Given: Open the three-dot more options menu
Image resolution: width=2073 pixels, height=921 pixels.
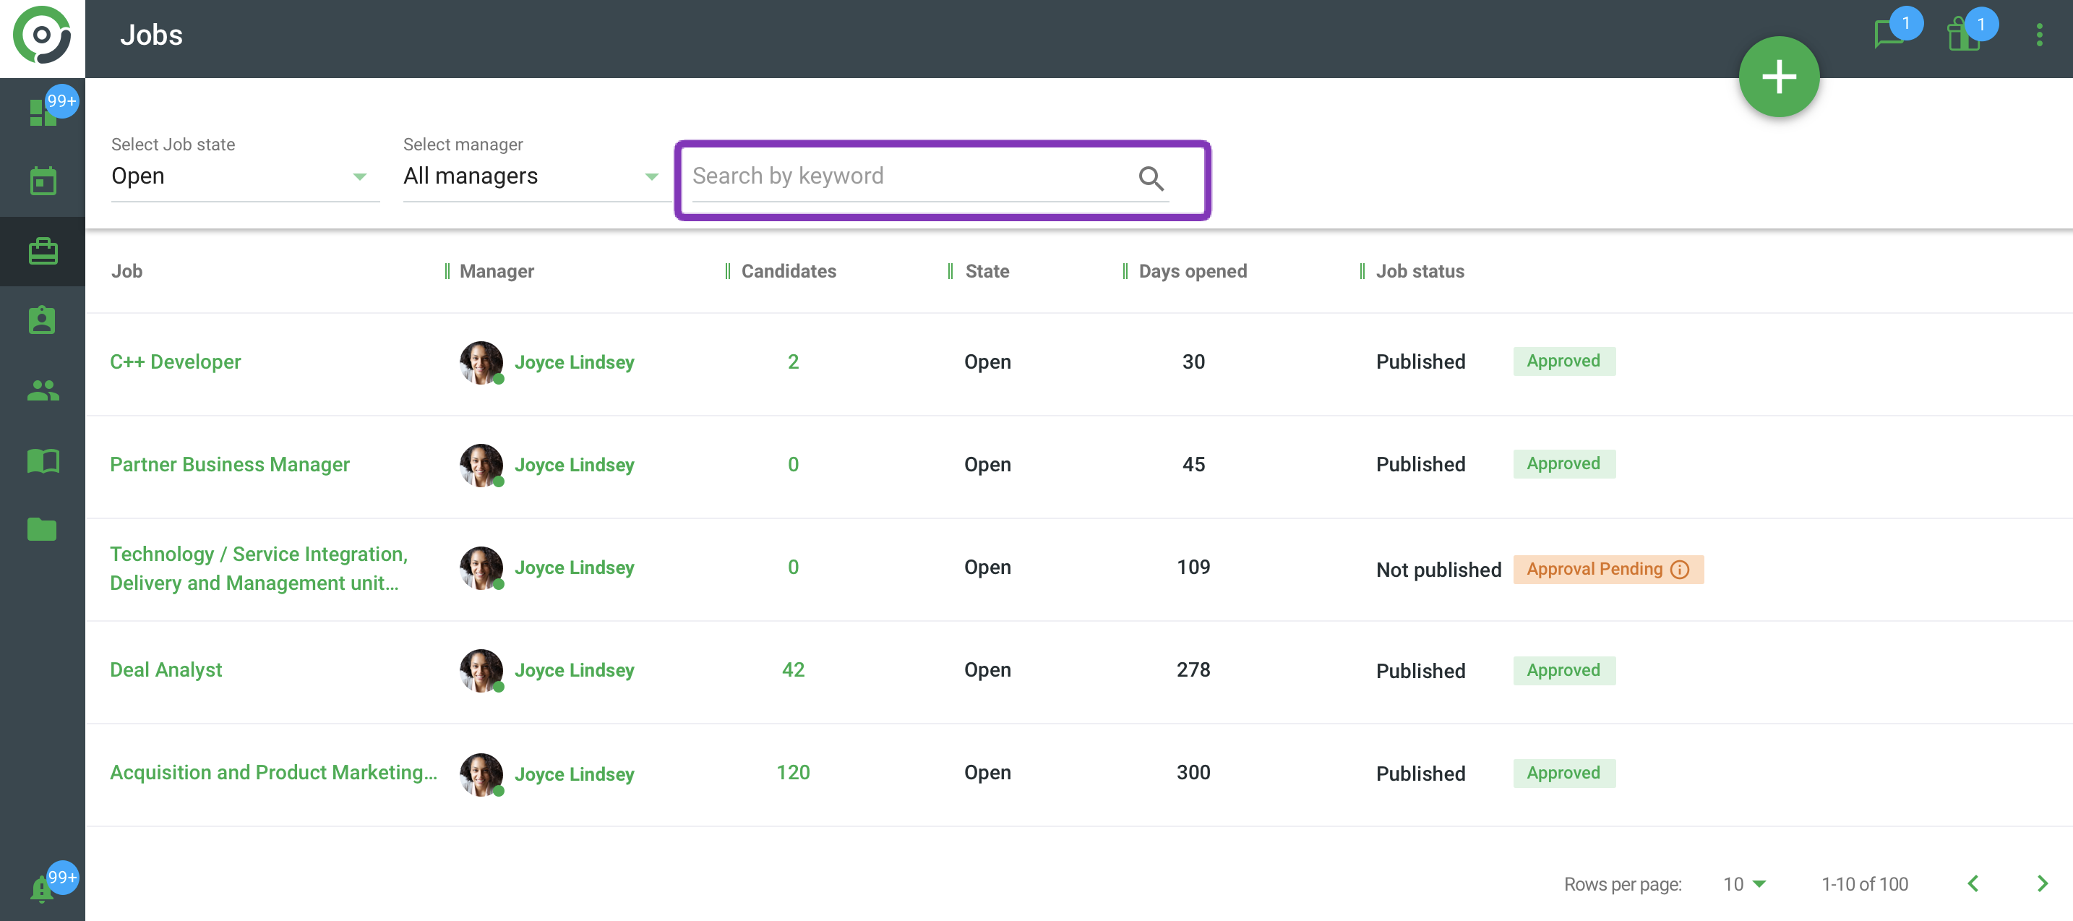Looking at the screenshot, I should [2039, 35].
